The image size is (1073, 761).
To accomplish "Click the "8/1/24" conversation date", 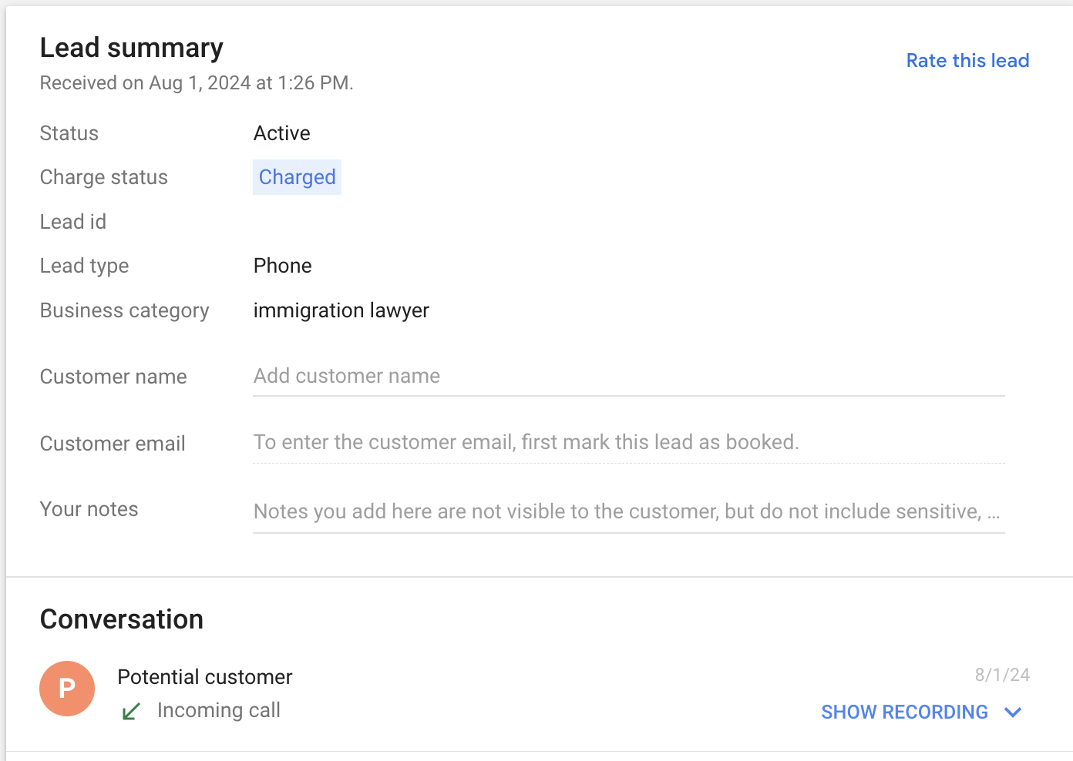I will [x=1002, y=674].
